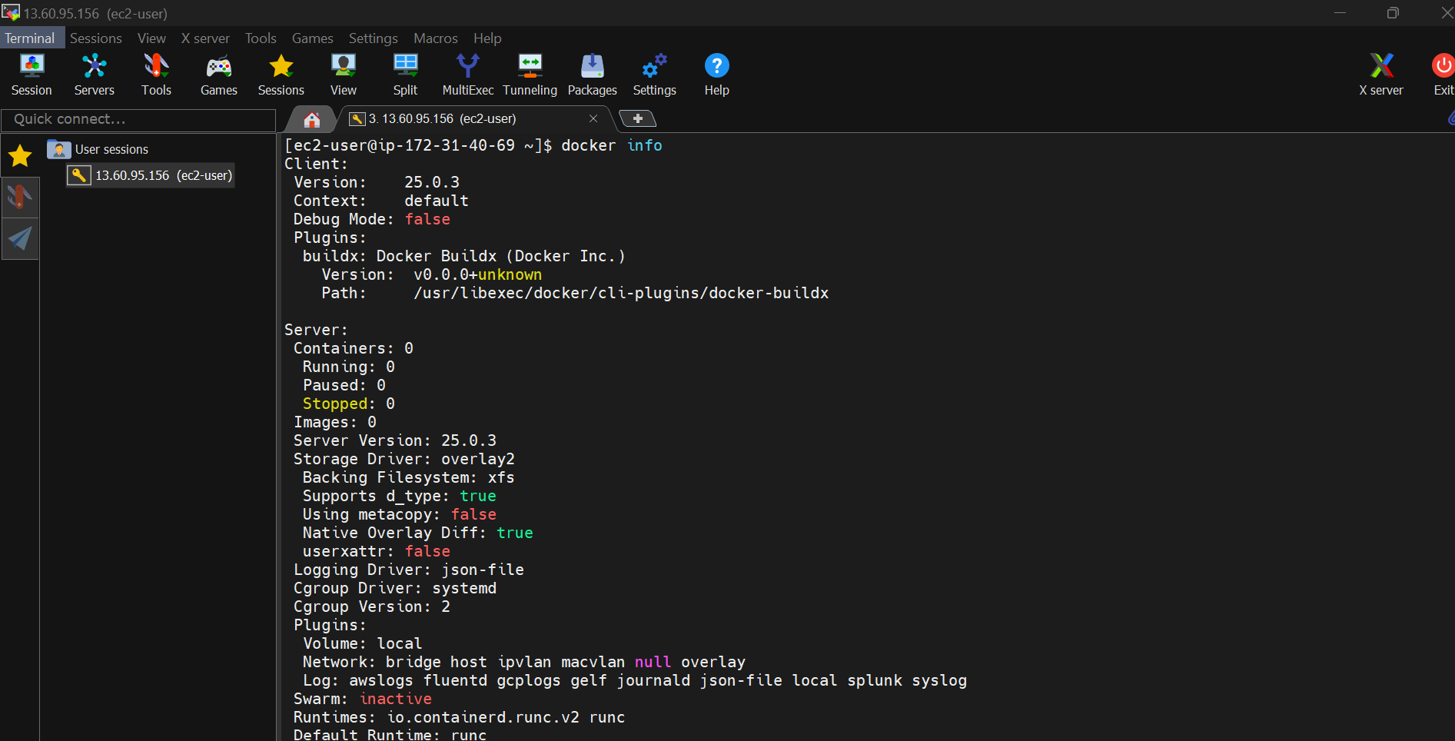Screen dimensions: 1455x741
Task: Open the Games menu in menu bar
Action: (x=313, y=38)
